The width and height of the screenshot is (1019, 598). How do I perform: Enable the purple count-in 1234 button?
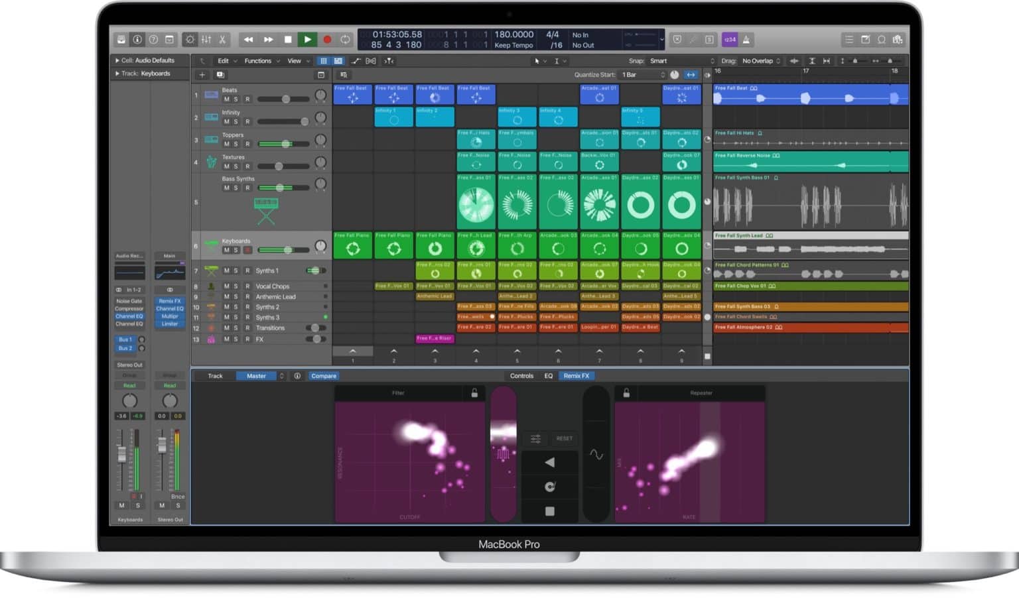pyautogui.click(x=730, y=40)
